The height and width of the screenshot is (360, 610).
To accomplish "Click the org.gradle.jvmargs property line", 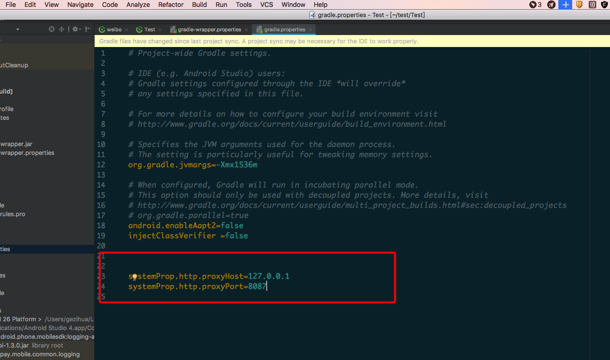I will 193,165.
